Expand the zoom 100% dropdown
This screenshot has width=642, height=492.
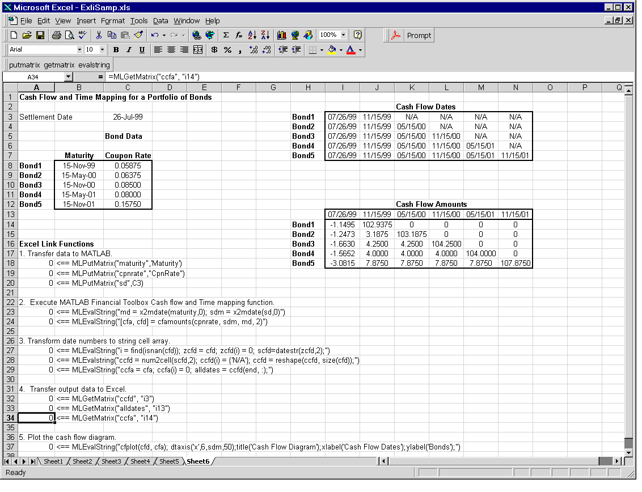(343, 35)
